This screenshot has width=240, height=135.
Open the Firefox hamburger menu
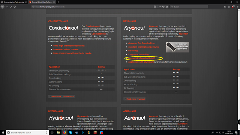point(237,7)
